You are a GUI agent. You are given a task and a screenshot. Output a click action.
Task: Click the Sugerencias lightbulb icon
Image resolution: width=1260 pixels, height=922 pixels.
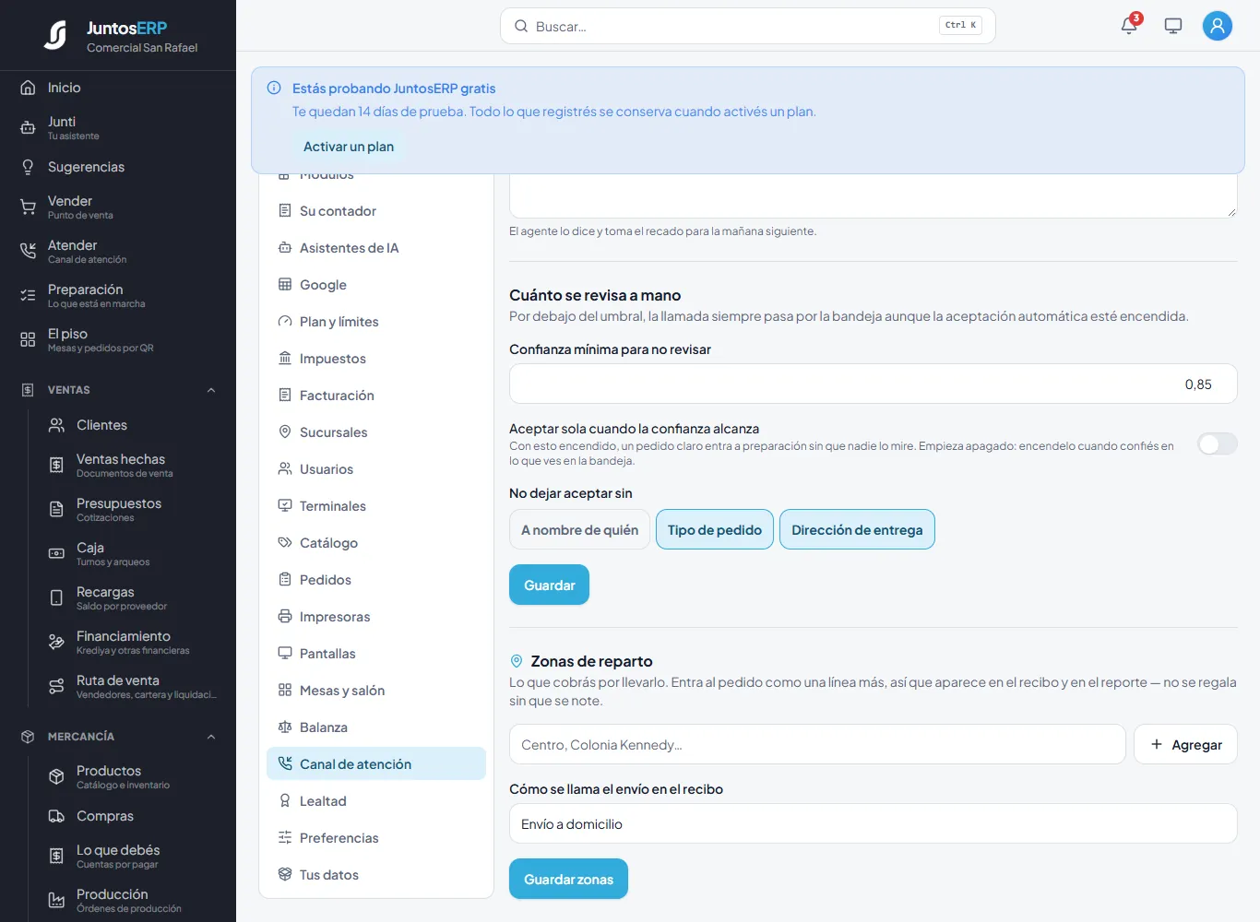tap(28, 167)
